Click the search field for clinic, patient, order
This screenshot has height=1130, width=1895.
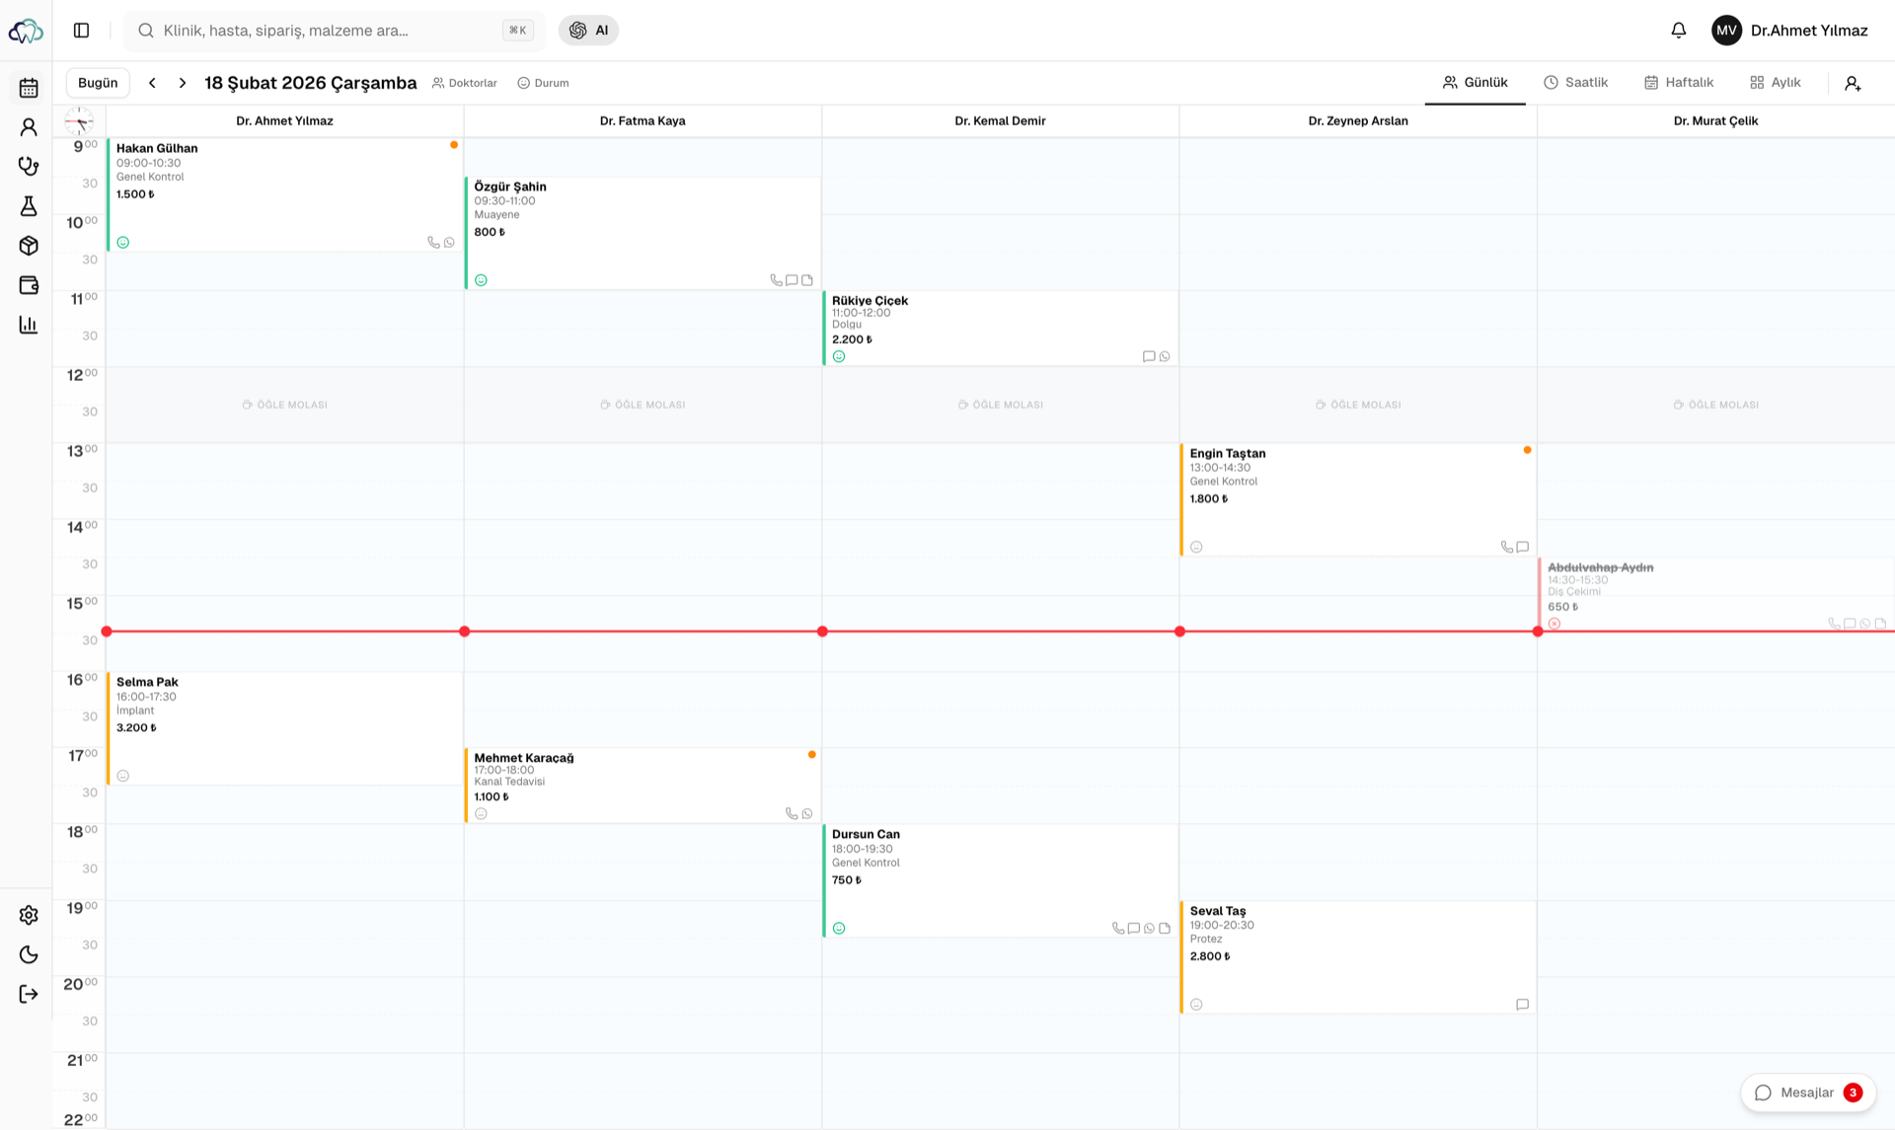click(x=335, y=31)
